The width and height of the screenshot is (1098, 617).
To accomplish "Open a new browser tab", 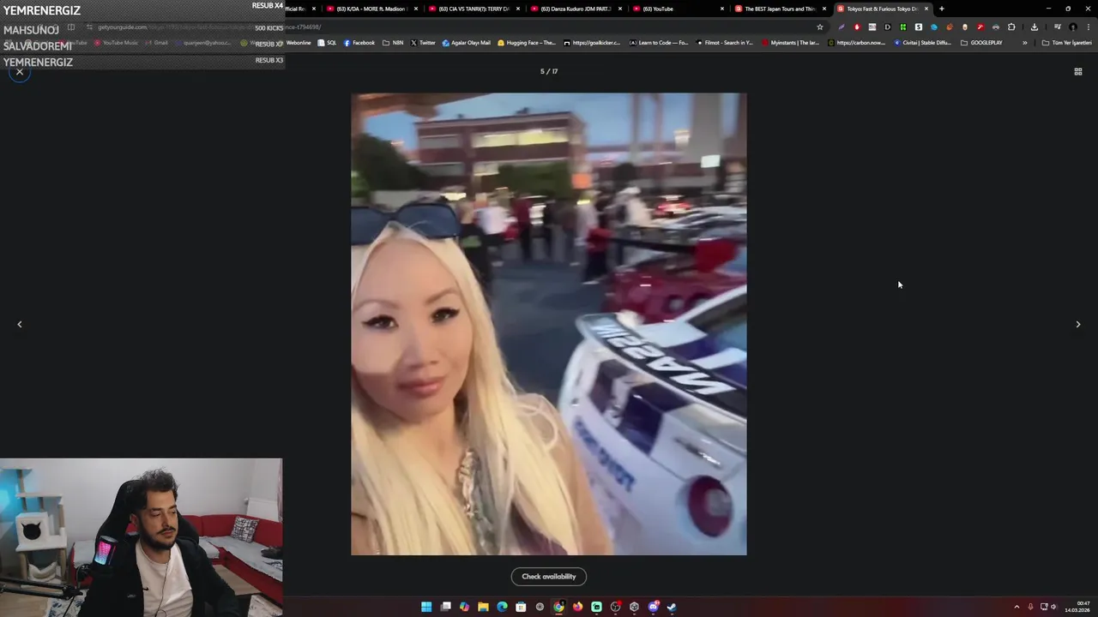I will tap(942, 9).
